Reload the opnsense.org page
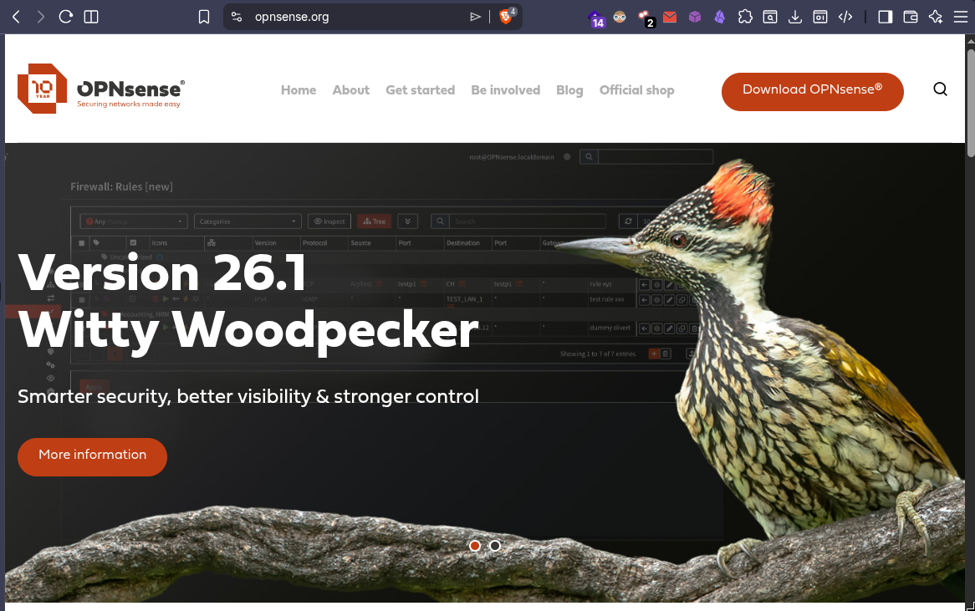This screenshot has width=975, height=611. (x=66, y=17)
